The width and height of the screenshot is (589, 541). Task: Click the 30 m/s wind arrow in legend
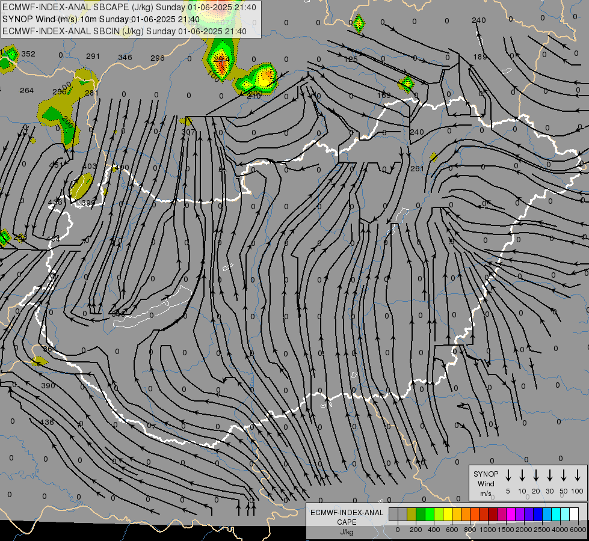pyautogui.click(x=549, y=475)
